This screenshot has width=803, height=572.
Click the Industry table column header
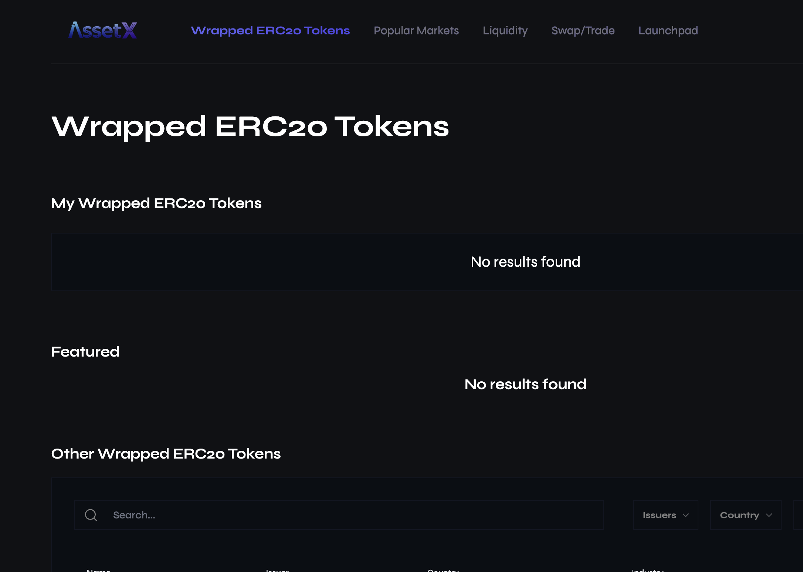tap(647, 571)
